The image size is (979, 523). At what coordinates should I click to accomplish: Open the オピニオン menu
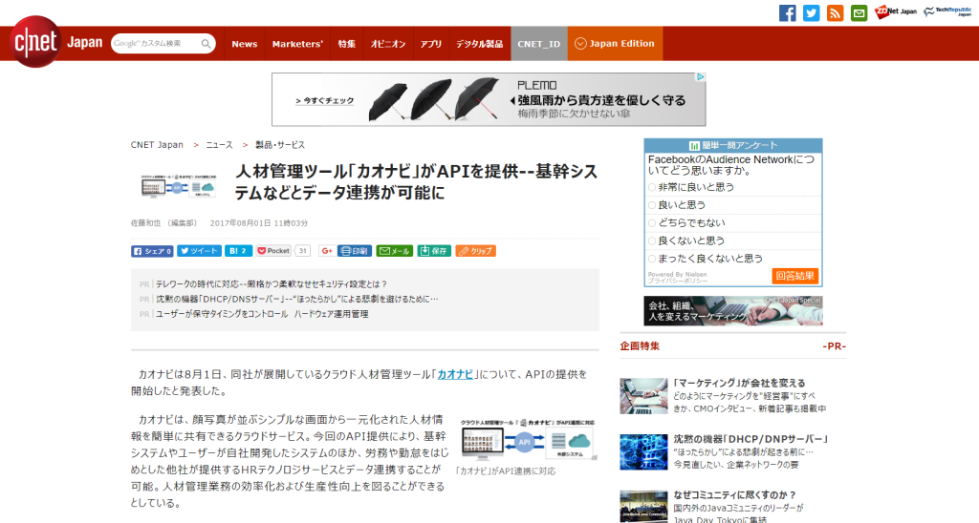click(x=388, y=44)
